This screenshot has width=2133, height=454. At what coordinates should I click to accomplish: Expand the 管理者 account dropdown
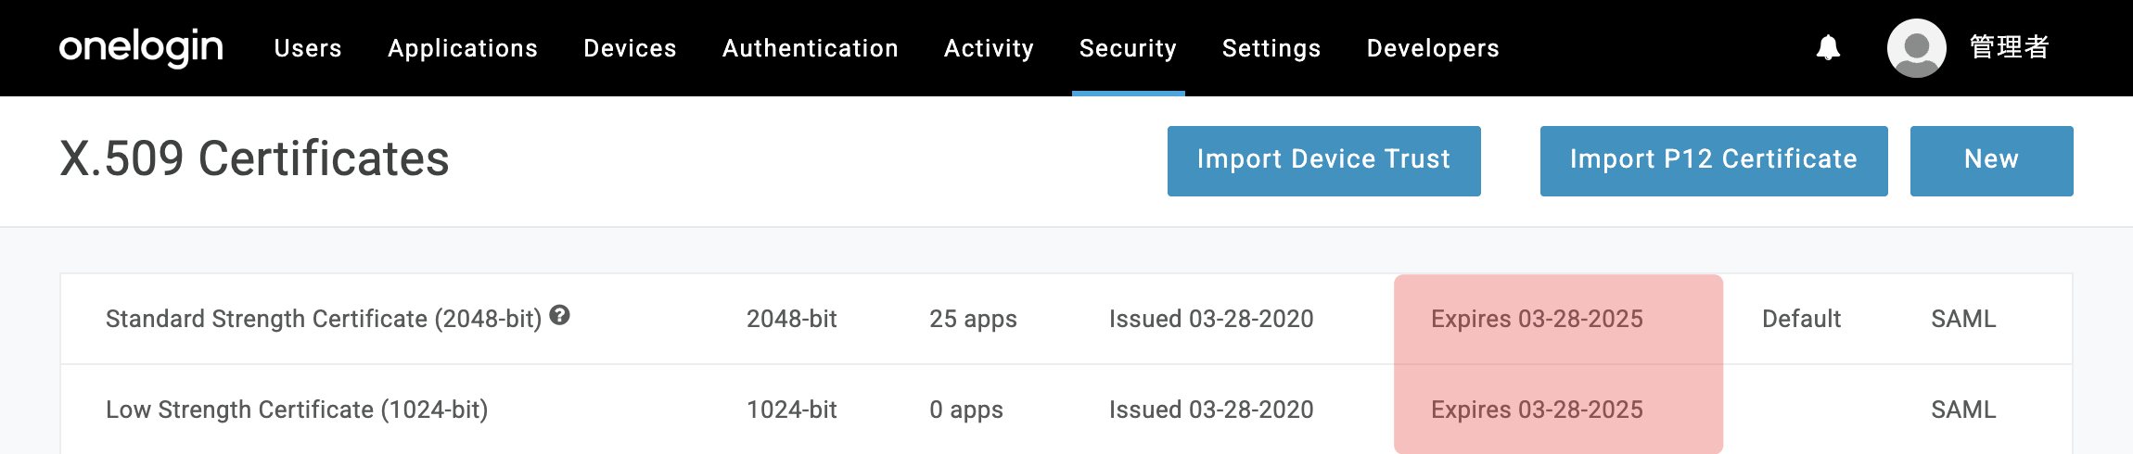click(2009, 47)
